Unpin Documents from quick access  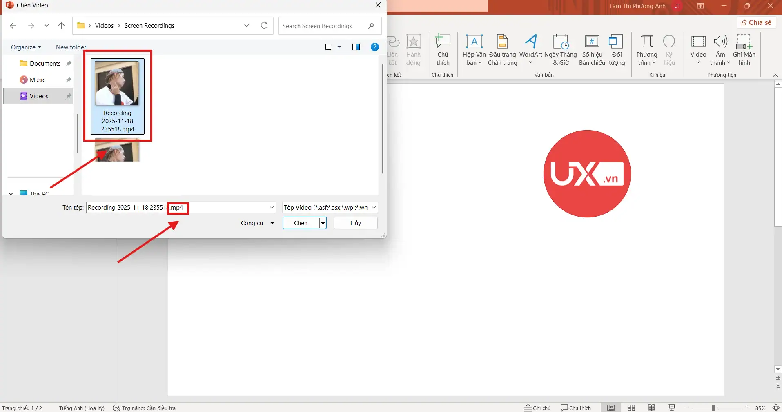point(68,63)
